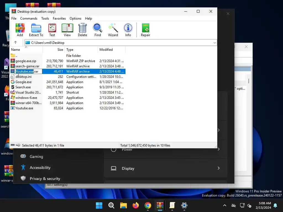
Task: Open Privacy & security in Settings
Action: point(45,179)
